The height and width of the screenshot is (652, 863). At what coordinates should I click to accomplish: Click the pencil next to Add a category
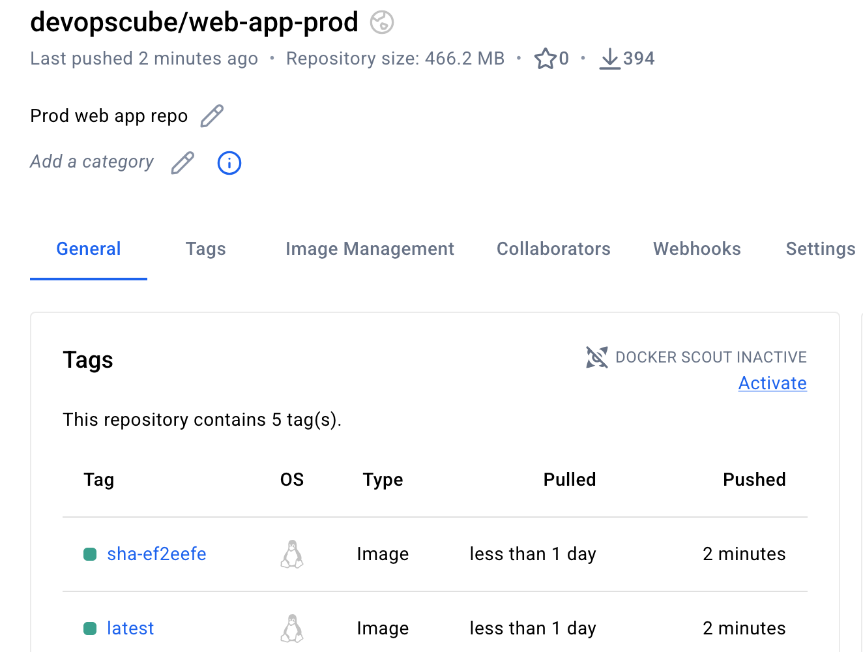click(183, 162)
